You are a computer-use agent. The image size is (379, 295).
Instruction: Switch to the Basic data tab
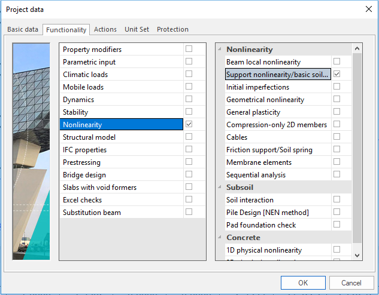pyautogui.click(x=23, y=29)
